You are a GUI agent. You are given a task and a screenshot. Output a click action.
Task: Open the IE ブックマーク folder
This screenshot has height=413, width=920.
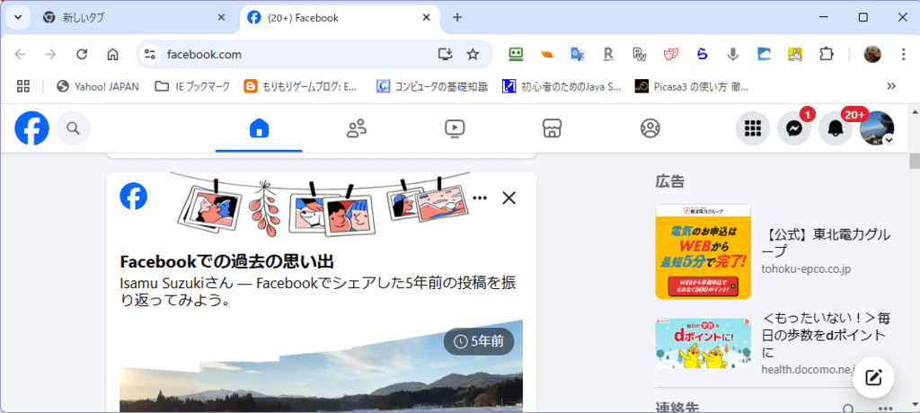pos(192,87)
